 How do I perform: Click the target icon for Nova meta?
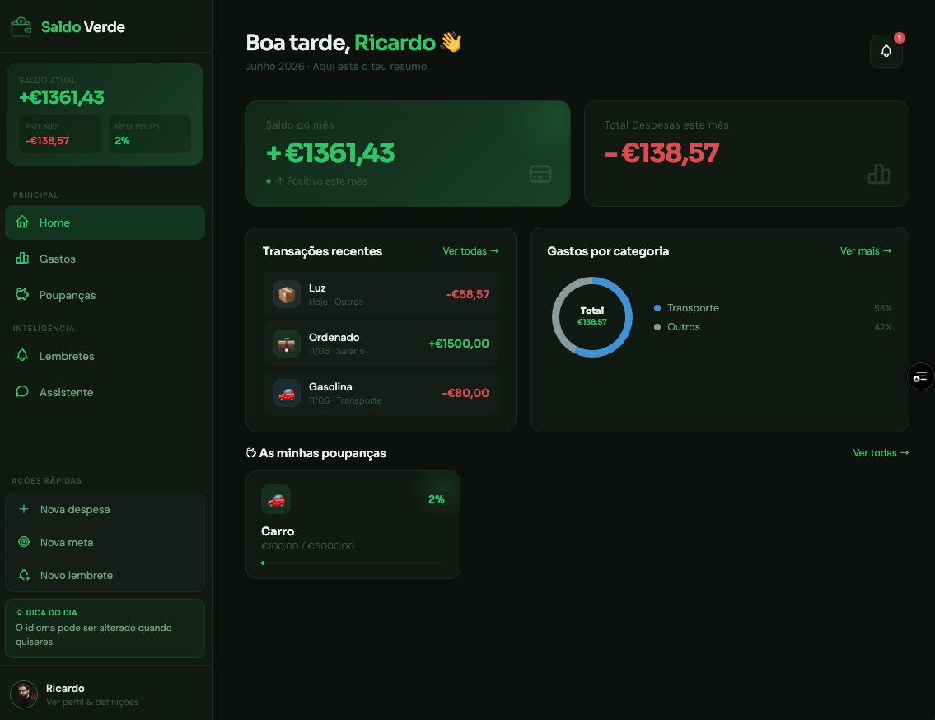pyautogui.click(x=24, y=541)
